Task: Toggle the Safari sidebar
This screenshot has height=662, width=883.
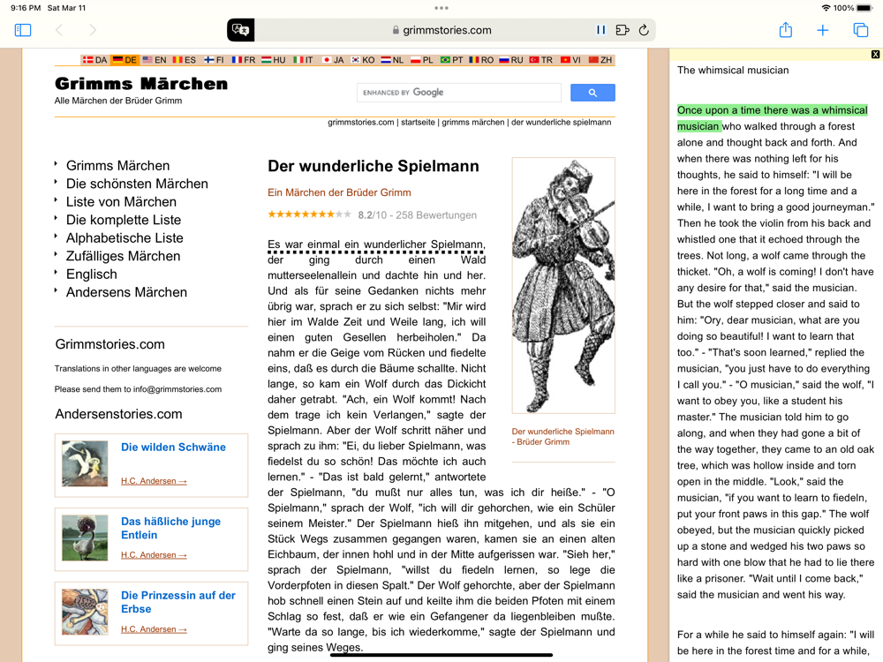Action: coord(23,30)
